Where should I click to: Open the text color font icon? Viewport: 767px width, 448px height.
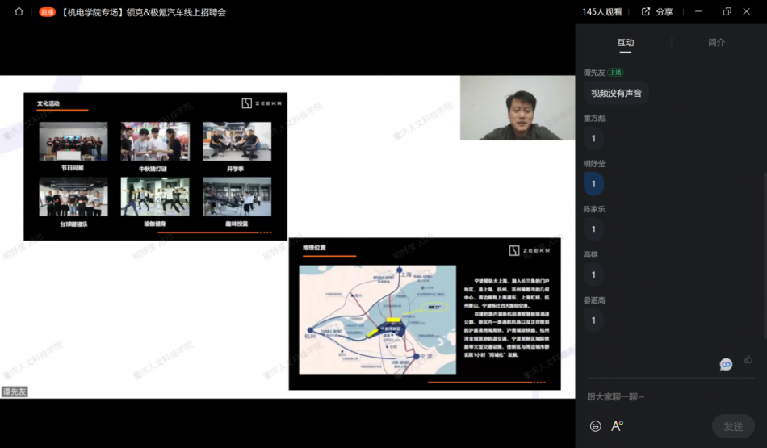pos(618,426)
